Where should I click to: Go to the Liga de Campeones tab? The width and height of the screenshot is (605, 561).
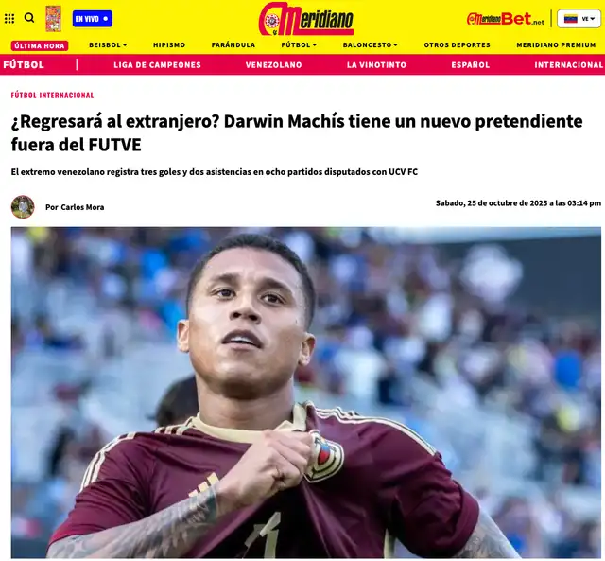point(158,65)
